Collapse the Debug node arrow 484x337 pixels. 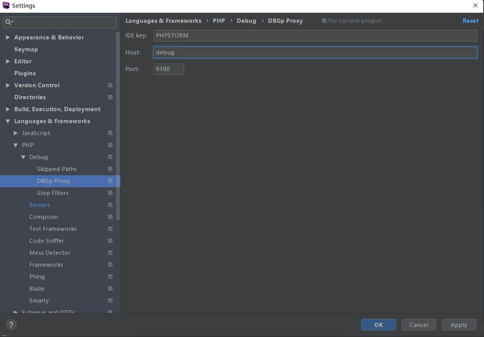23,157
